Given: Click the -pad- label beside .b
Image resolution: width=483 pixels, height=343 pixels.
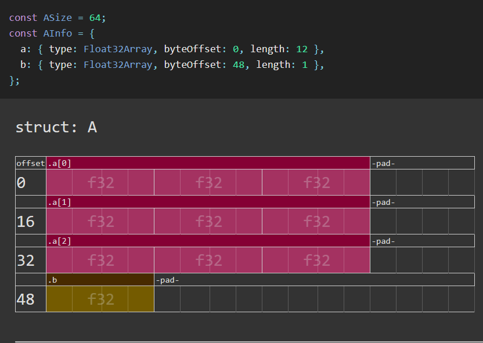Looking at the screenshot, I should (168, 280).
